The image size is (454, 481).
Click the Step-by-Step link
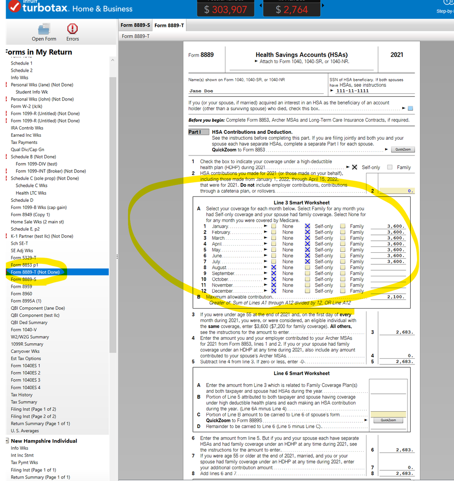(x=445, y=11)
